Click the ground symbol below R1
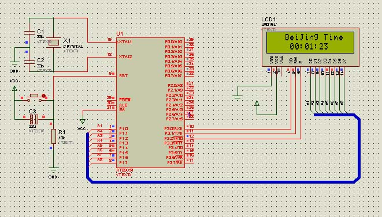The height and width of the screenshot is (217, 382). [x=53, y=169]
